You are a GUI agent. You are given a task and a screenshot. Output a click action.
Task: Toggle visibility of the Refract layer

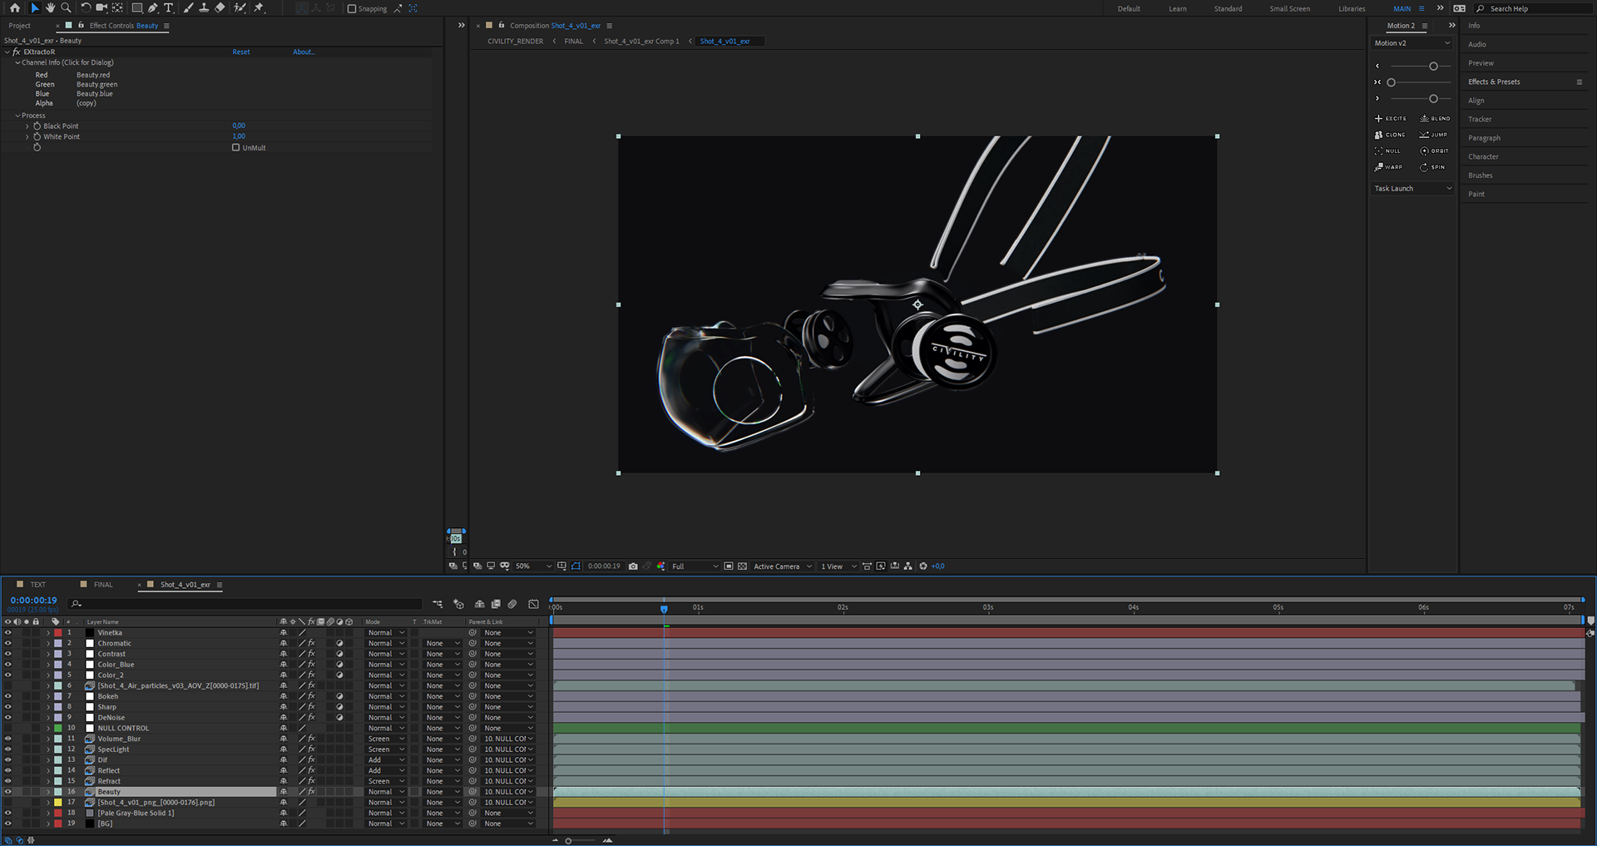(8, 781)
